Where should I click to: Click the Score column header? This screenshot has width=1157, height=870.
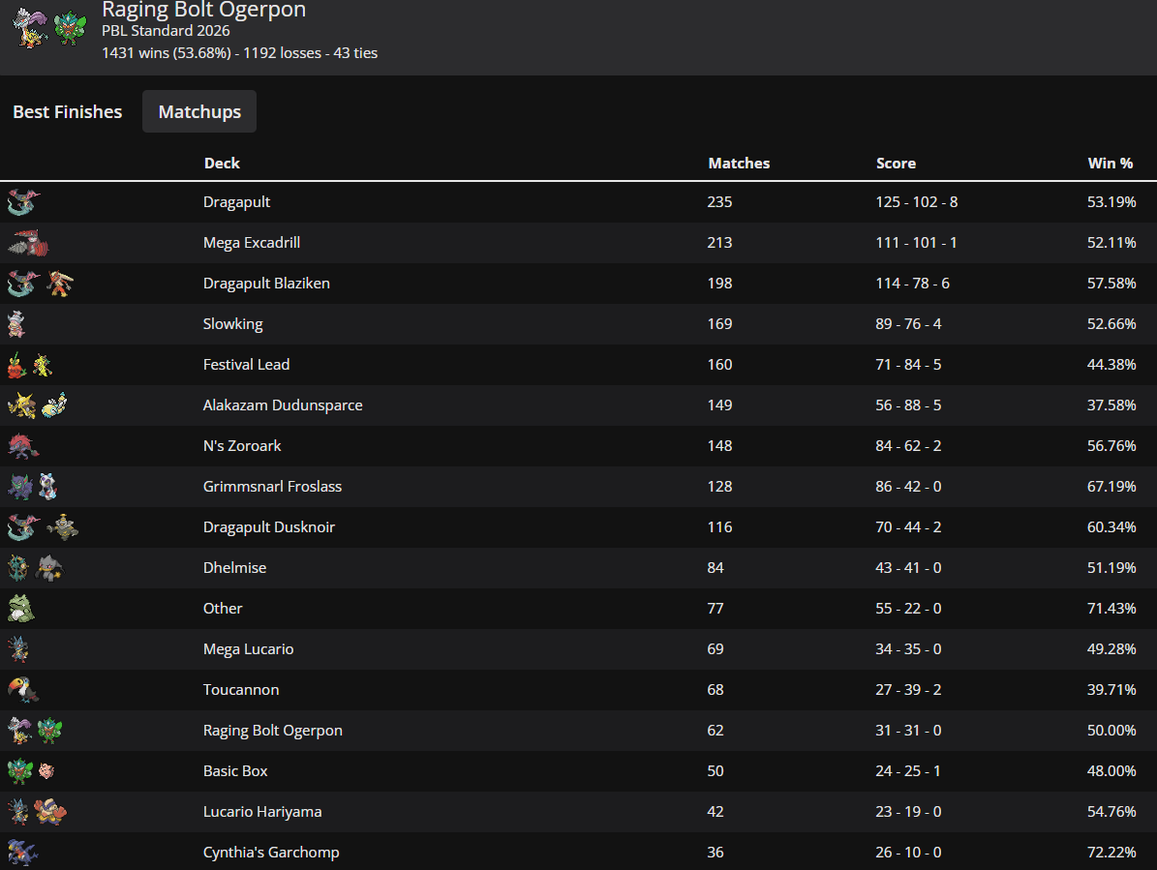tap(896, 163)
